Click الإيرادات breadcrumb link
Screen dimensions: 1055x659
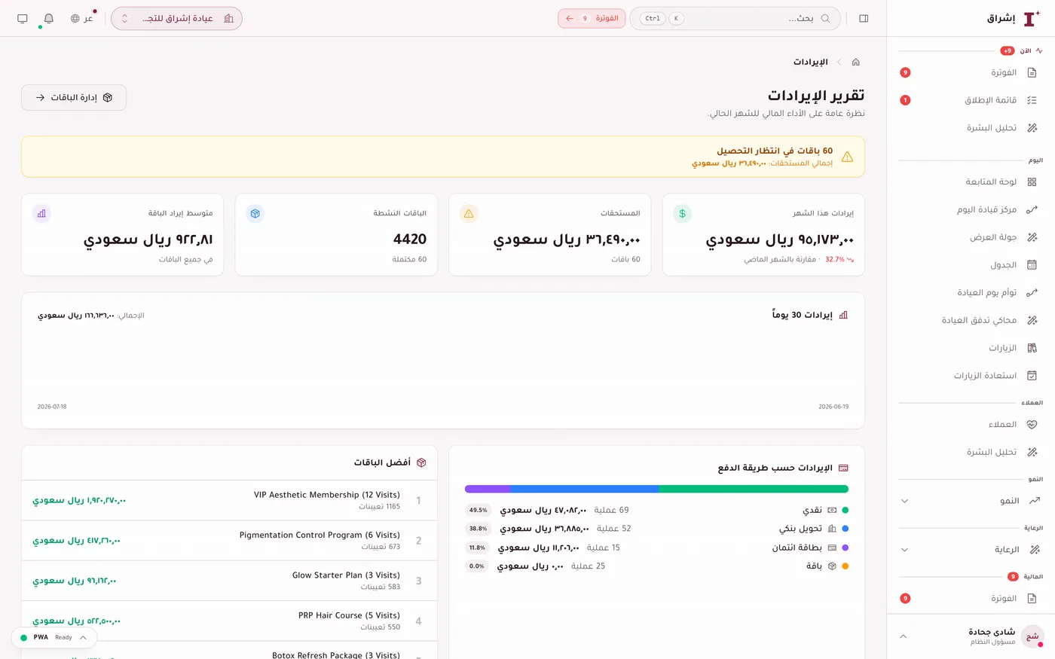[x=810, y=62]
